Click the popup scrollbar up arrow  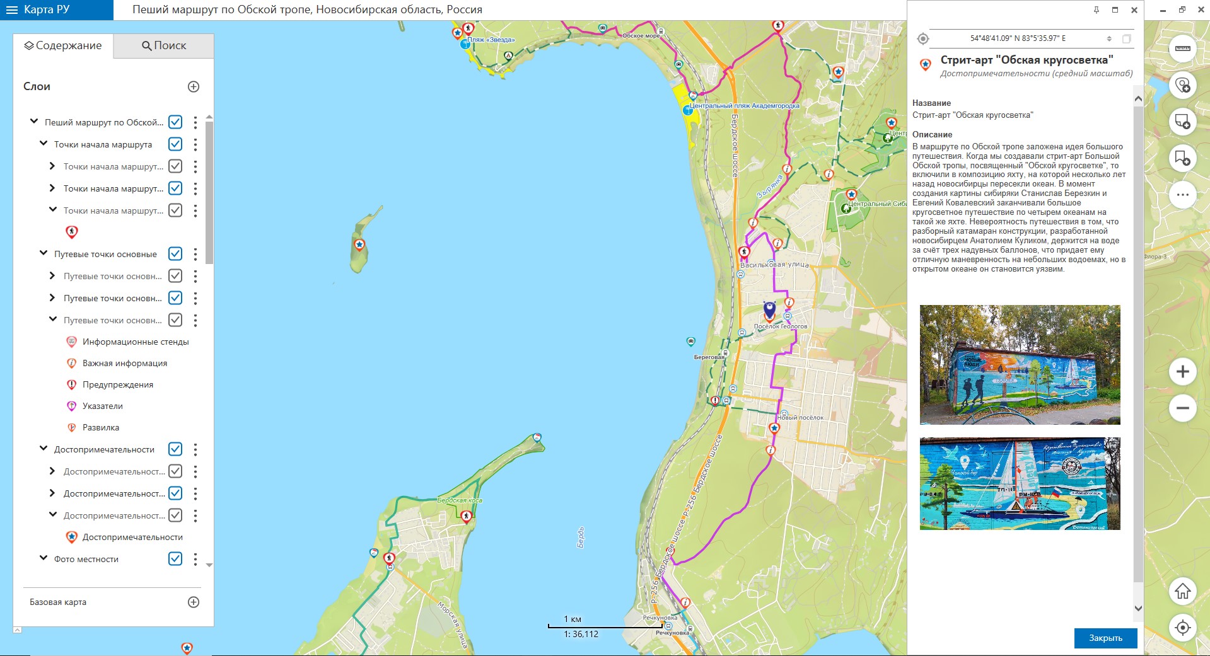point(1138,99)
